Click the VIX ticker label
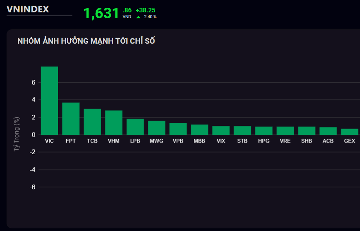This screenshot has width=360, height=231. [x=221, y=141]
